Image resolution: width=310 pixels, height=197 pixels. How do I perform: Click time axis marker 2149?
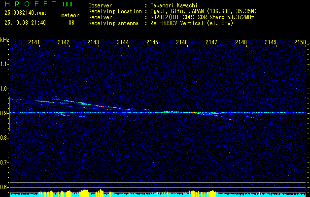(271, 42)
